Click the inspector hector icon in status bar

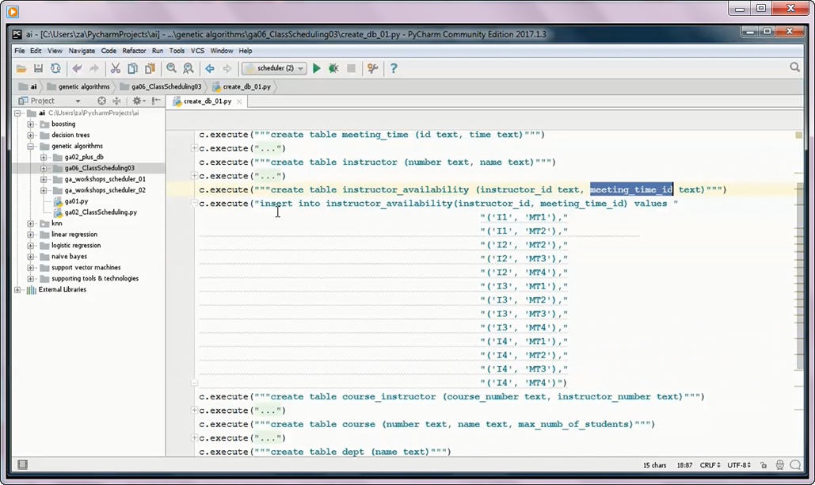pos(779,465)
